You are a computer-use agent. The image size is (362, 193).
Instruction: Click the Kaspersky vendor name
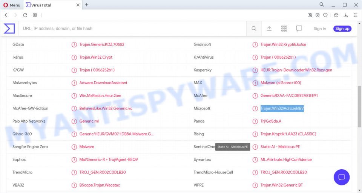[x=202, y=70]
